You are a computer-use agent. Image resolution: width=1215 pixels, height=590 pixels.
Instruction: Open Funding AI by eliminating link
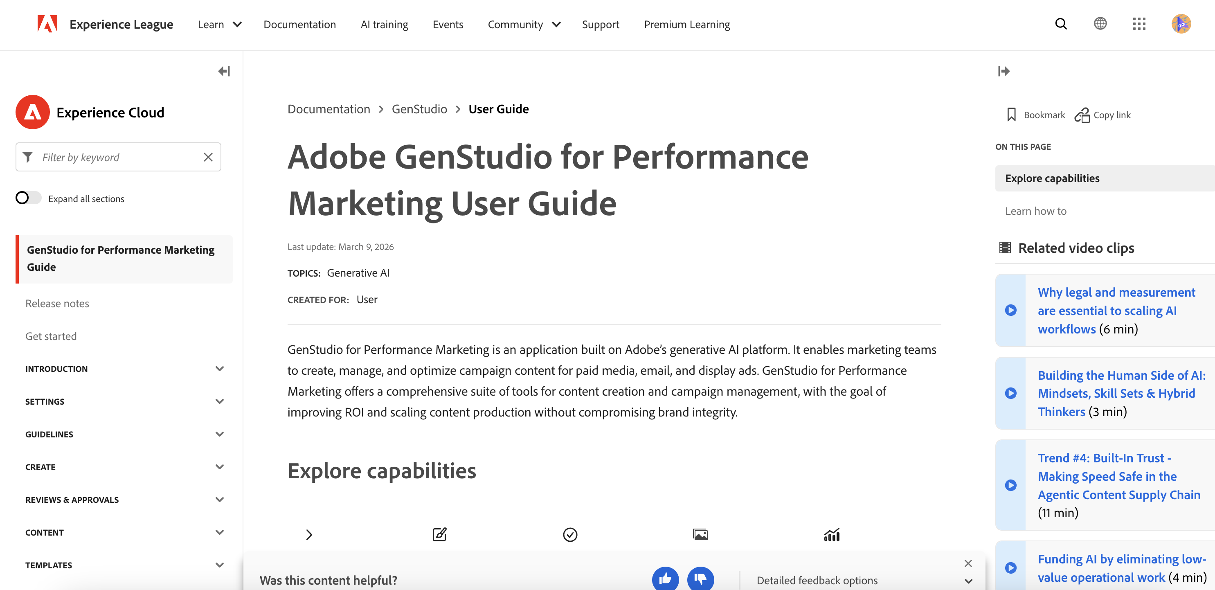[1122, 568]
